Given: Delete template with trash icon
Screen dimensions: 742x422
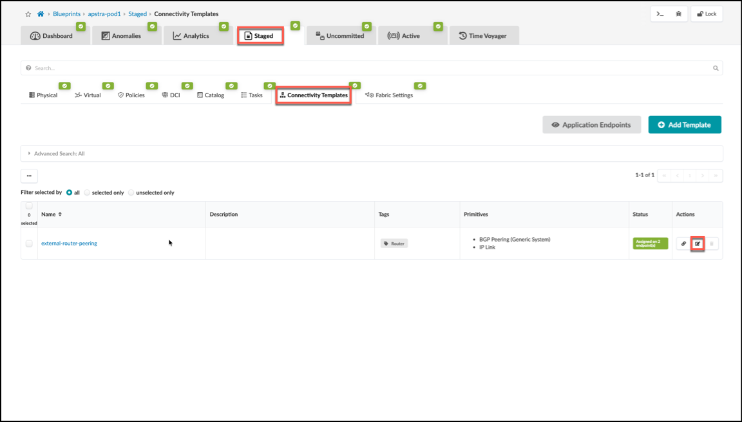Looking at the screenshot, I should point(711,244).
